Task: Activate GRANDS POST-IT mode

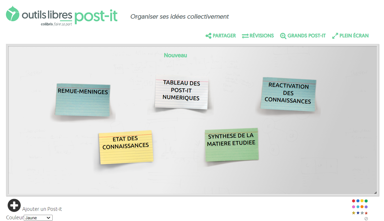Action: [307, 36]
